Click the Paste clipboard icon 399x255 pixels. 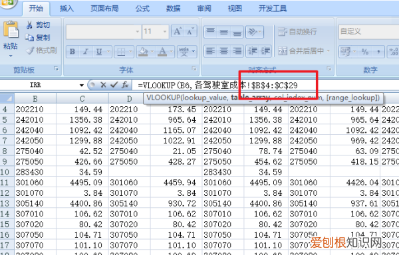click(11, 30)
